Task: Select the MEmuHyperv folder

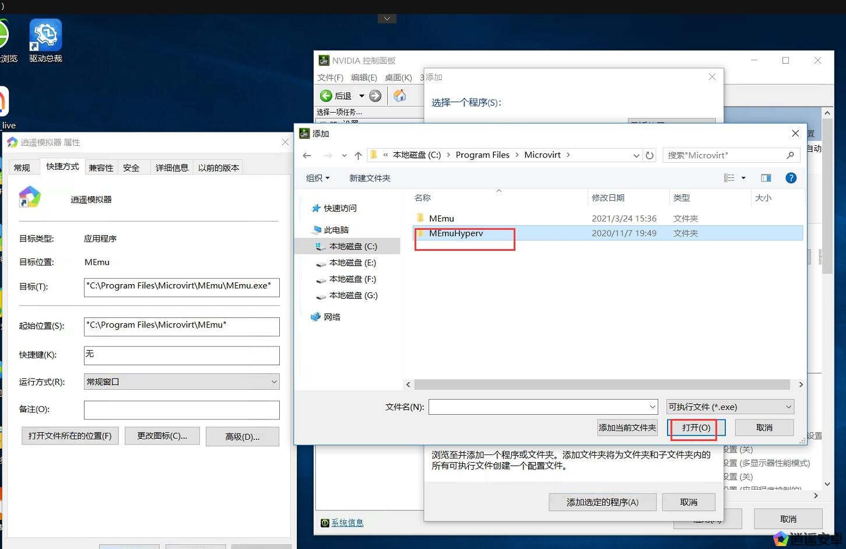Action: (x=456, y=233)
